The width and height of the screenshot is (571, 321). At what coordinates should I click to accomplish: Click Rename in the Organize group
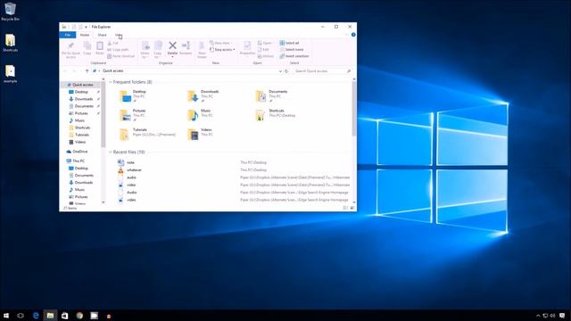pos(186,48)
